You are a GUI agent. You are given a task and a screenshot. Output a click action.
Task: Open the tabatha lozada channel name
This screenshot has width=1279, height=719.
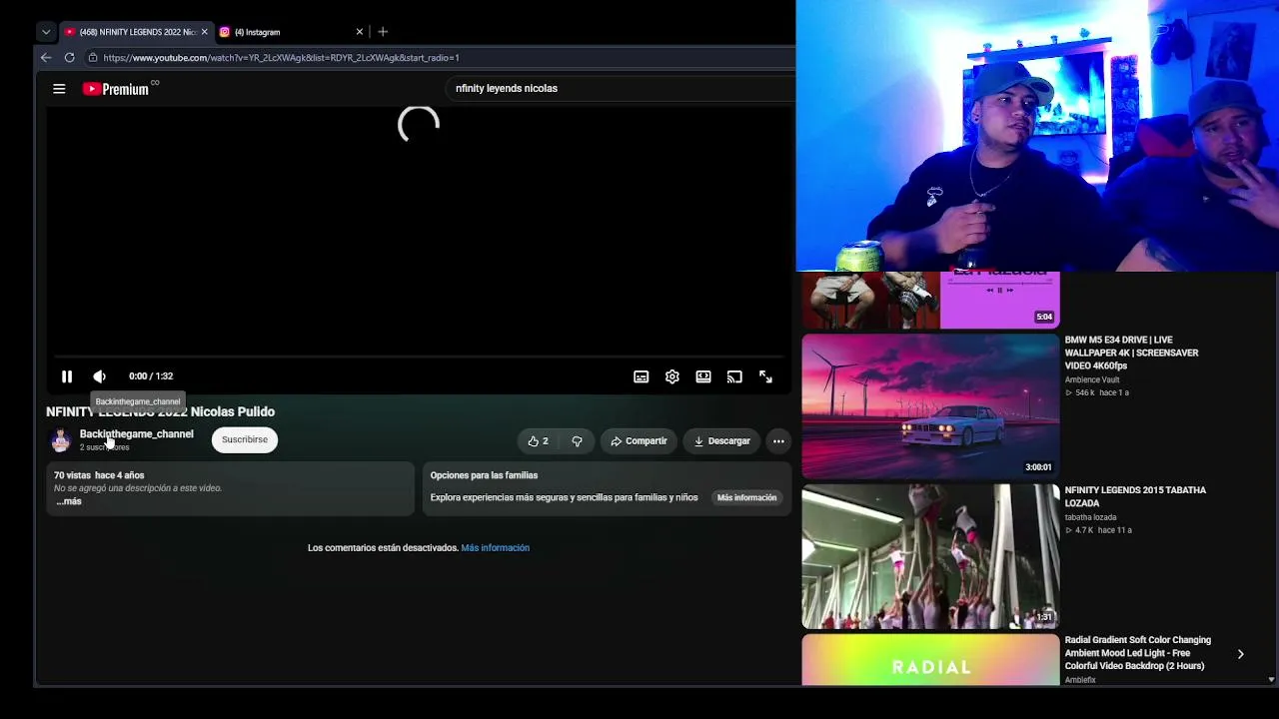tap(1091, 517)
